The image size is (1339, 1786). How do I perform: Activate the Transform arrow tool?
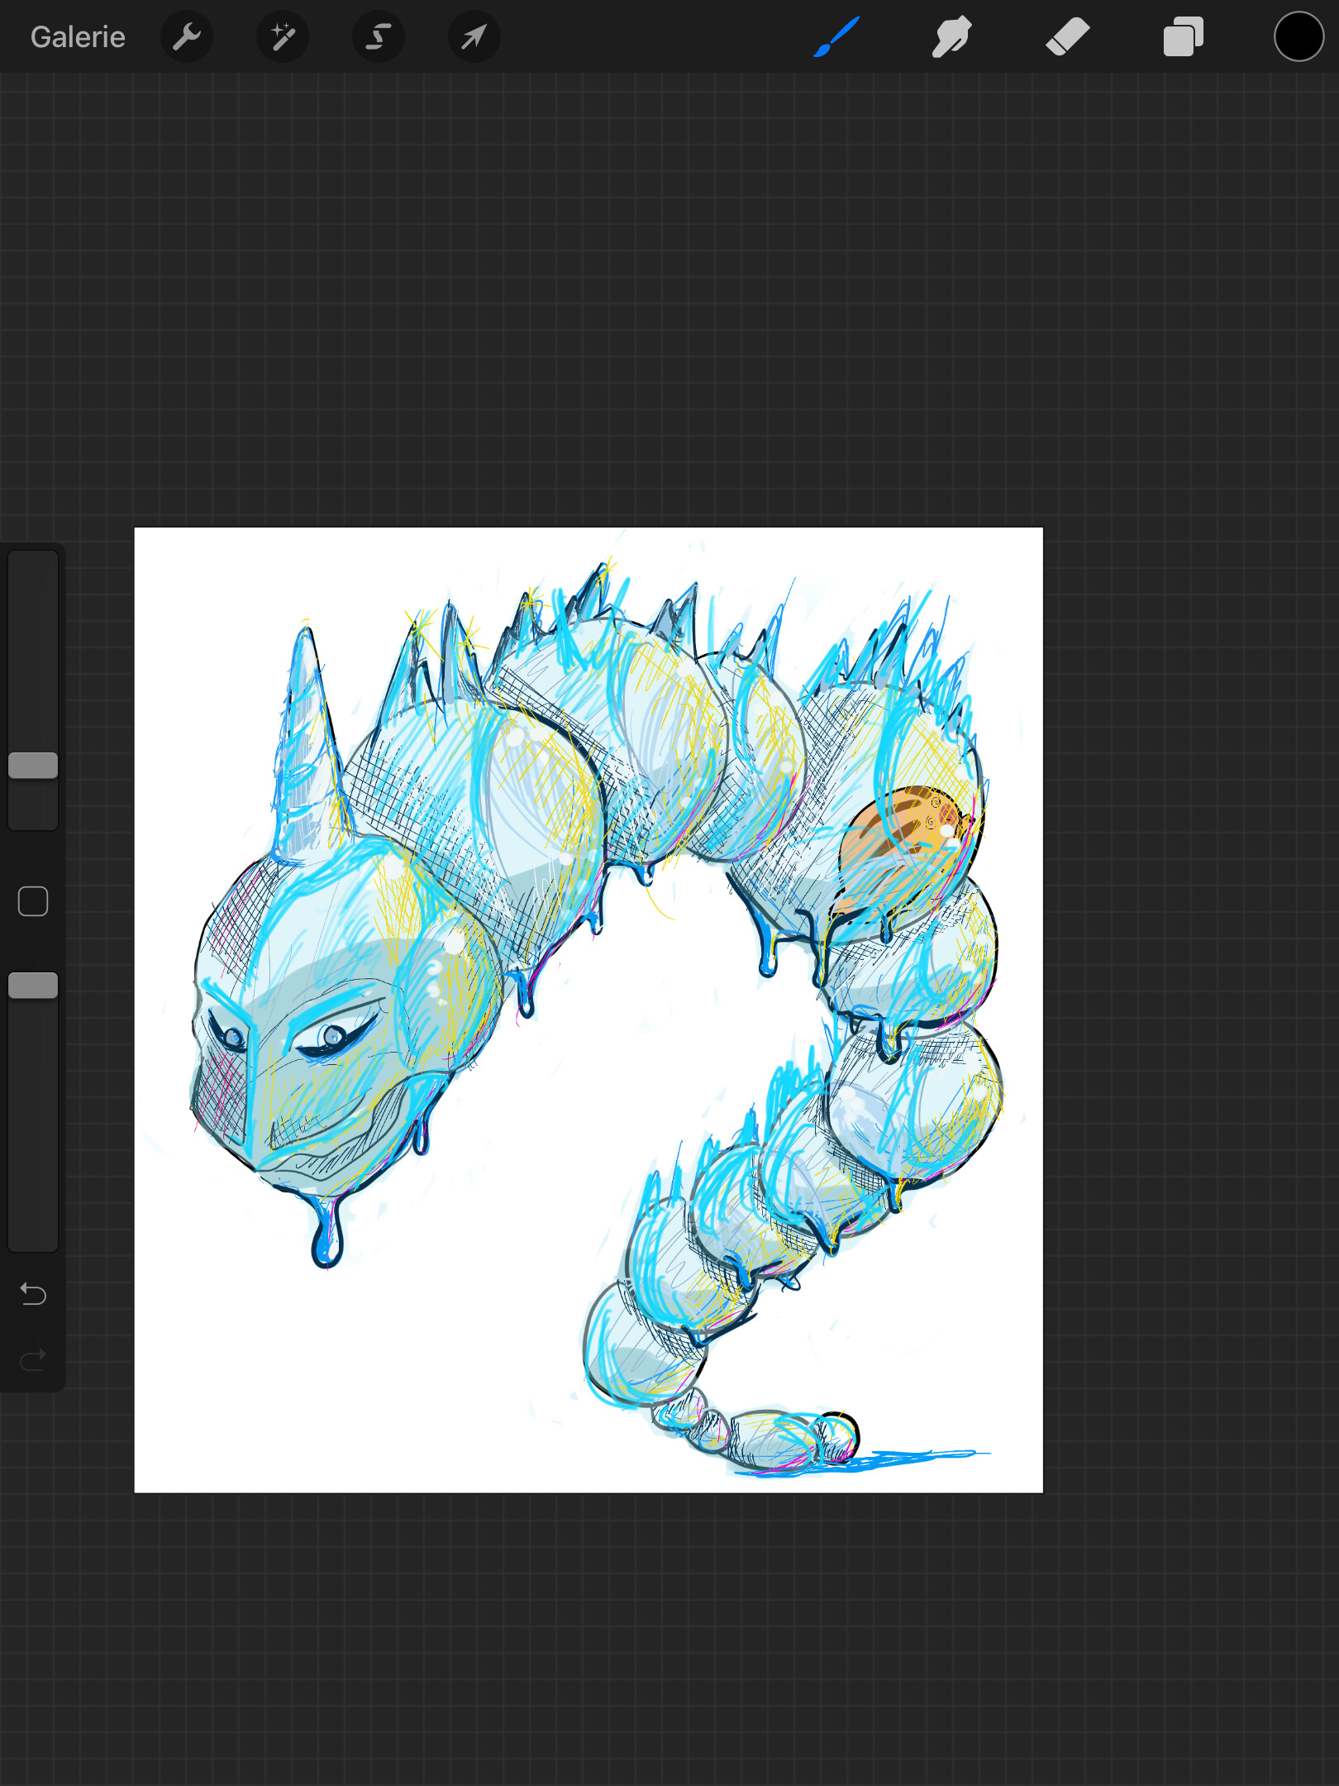(x=474, y=37)
